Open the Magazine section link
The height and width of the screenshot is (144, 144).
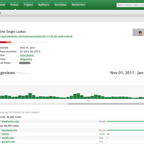click(x=26, y=59)
